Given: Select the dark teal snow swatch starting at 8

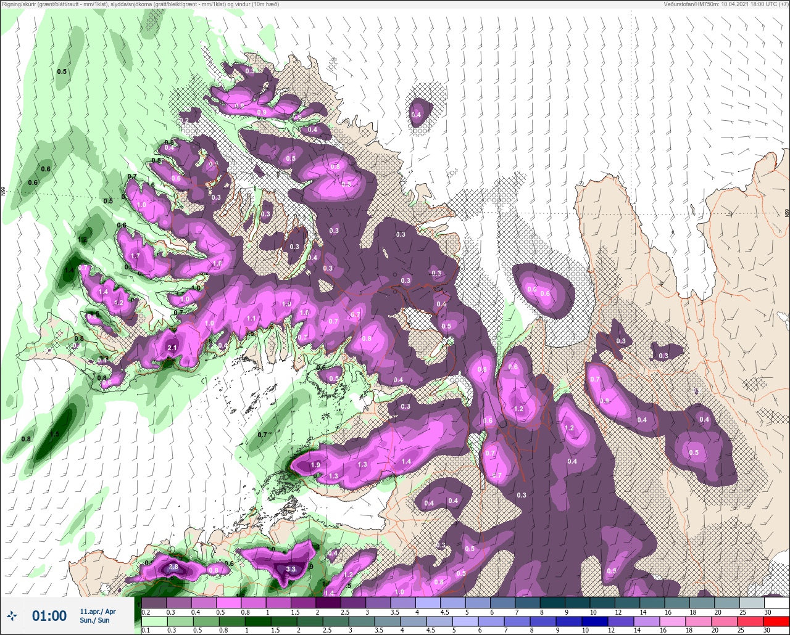Looking at the screenshot, I should tap(552, 602).
